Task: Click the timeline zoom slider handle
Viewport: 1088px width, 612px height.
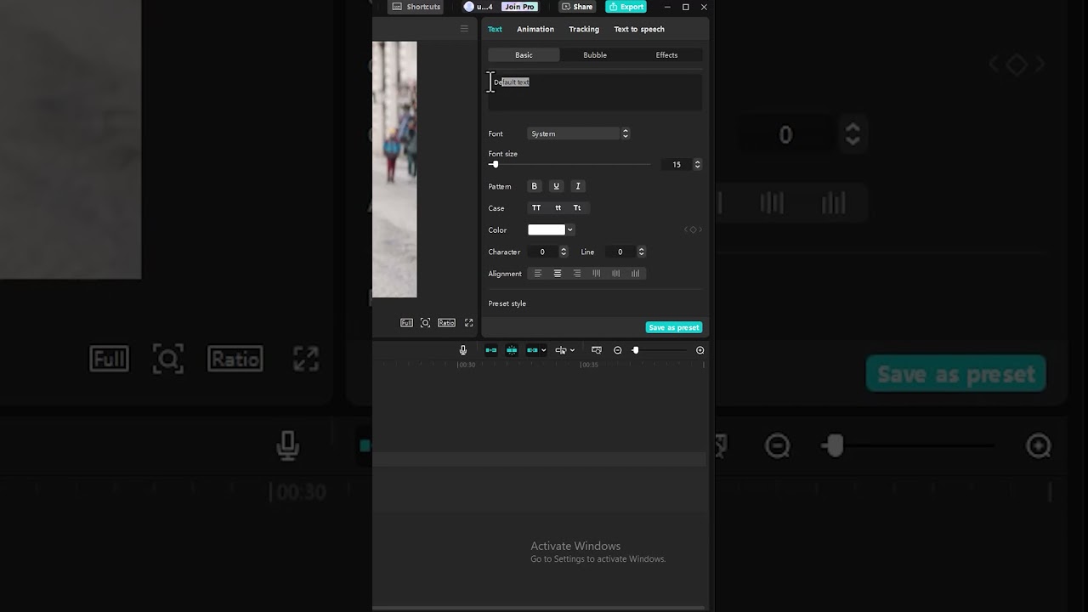Action: 635,350
